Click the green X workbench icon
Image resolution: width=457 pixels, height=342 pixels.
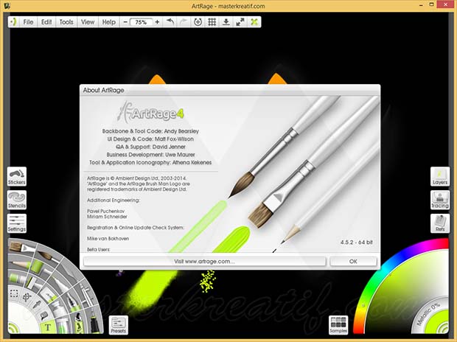click(x=254, y=22)
